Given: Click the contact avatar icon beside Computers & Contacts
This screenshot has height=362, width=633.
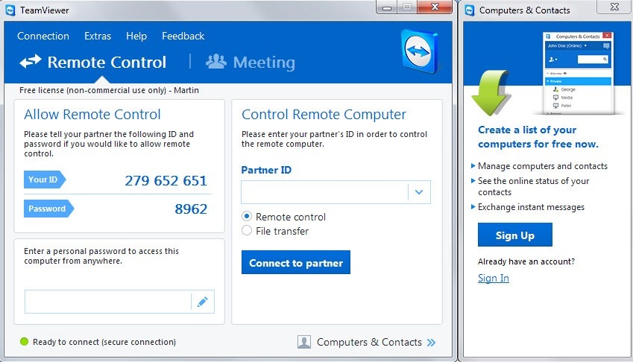Looking at the screenshot, I should pyautogui.click(x=304, y=342).
